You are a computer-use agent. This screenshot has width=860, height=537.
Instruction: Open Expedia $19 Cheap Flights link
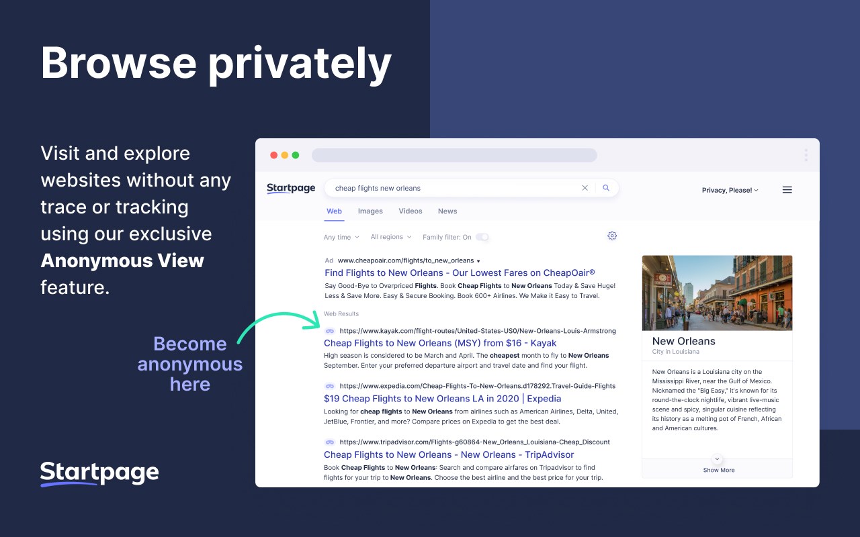(443, 399)
